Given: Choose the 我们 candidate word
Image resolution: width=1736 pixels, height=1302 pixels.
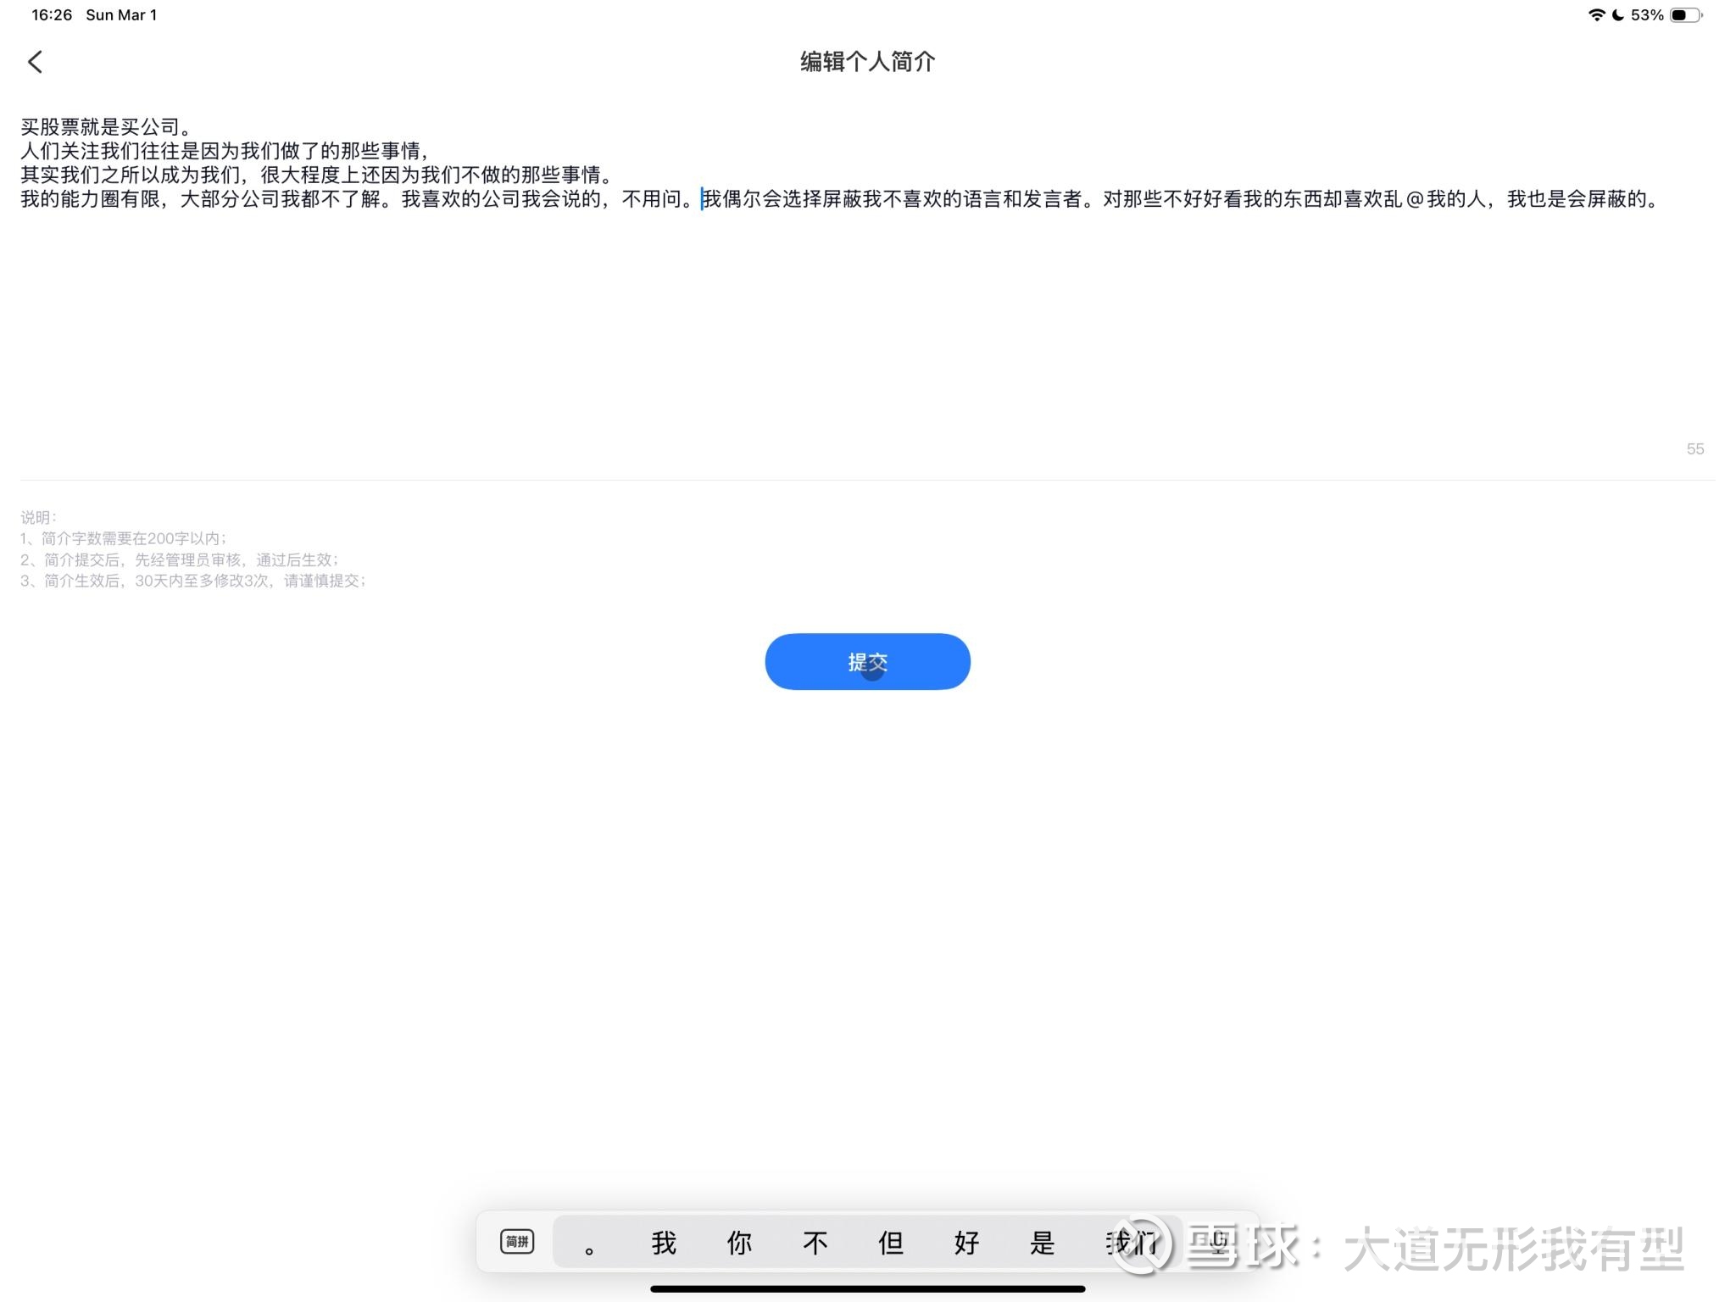Looking at the screenshot, I should [1131, 1244].
